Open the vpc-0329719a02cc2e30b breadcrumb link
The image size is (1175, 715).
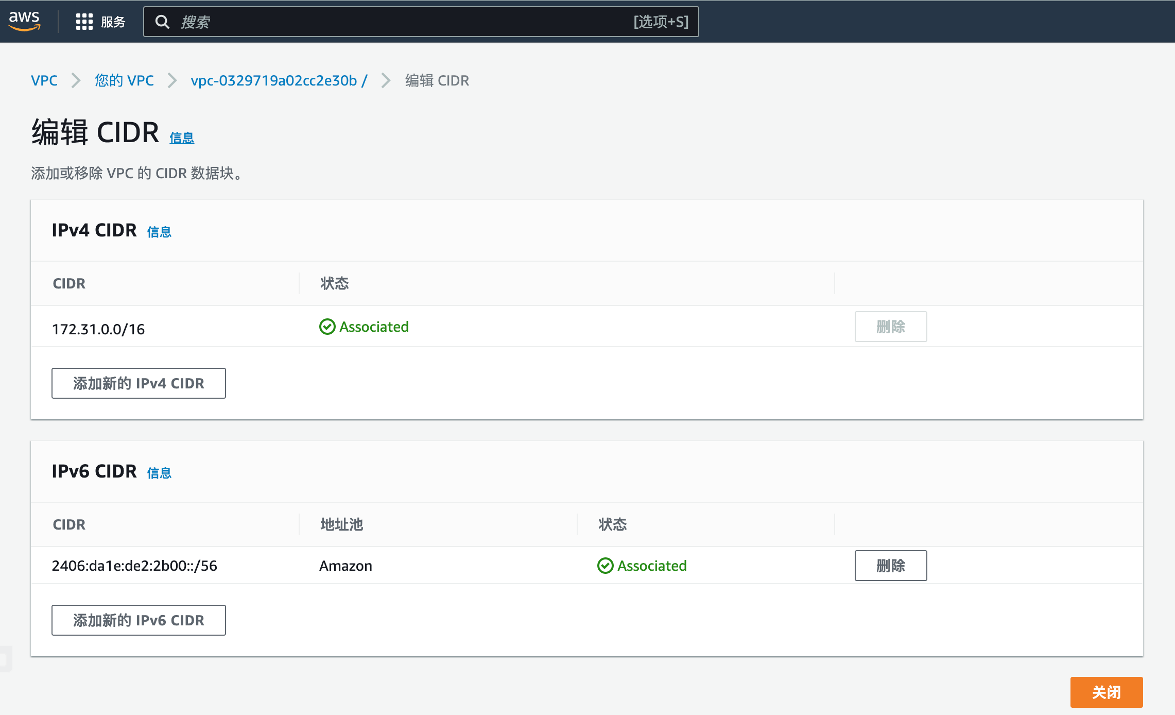(278, 80)
